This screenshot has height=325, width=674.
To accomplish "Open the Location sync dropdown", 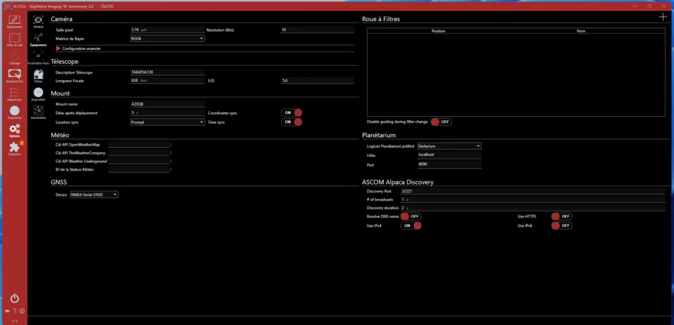I will pyautogui.click(x=167, y=122).
